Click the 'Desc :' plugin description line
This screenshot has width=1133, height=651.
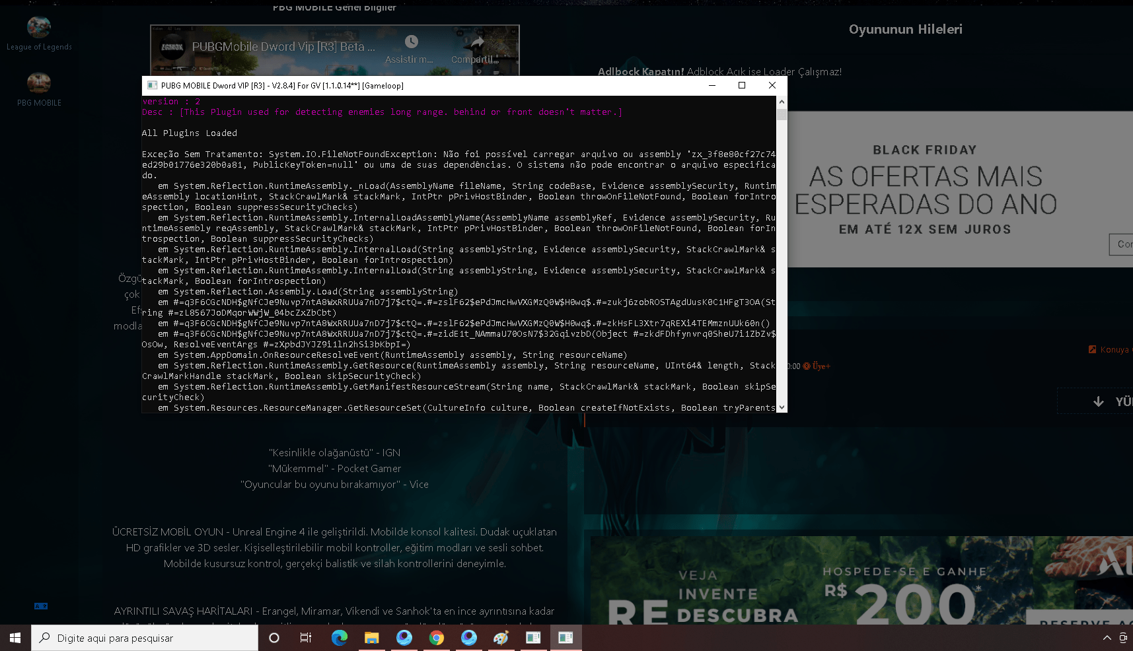point(383,112)
